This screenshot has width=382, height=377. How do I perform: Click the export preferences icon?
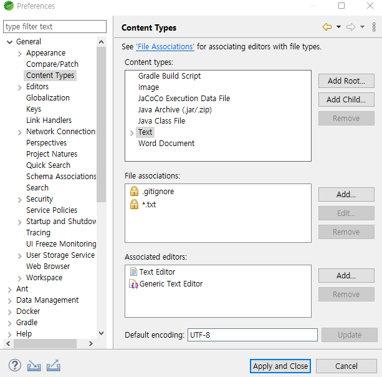(x=54, y=365)
